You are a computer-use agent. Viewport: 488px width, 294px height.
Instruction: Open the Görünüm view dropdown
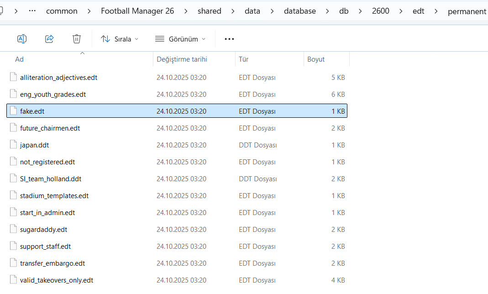180,39
